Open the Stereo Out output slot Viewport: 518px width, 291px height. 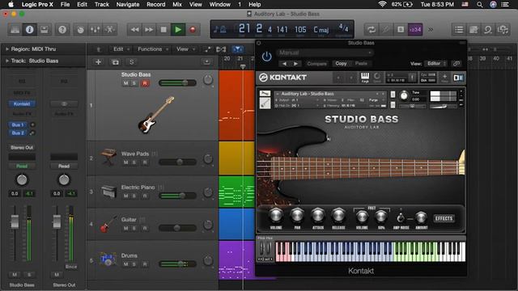22,147
